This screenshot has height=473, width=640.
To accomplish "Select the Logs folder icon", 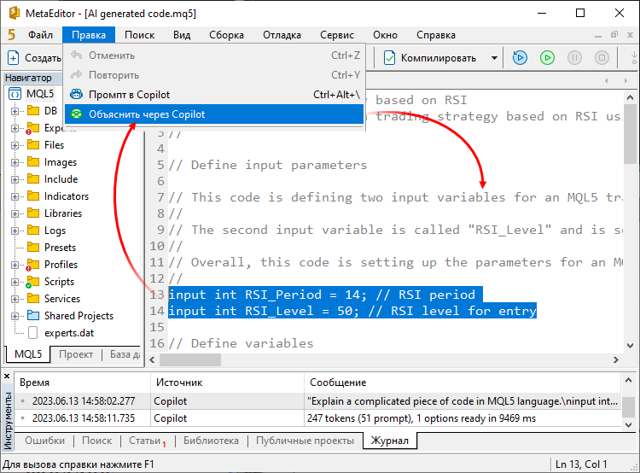I will click(33, 231).
